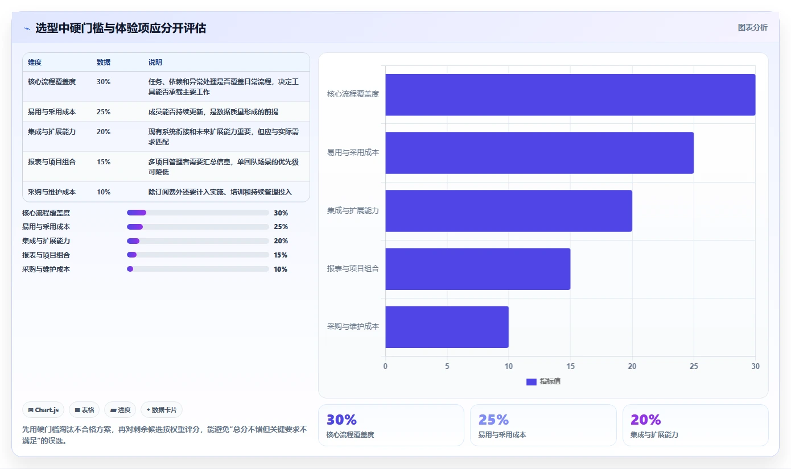Click the 易用与采用成本 chart axis label
791x469 pixels.
(x=353, y=152)
